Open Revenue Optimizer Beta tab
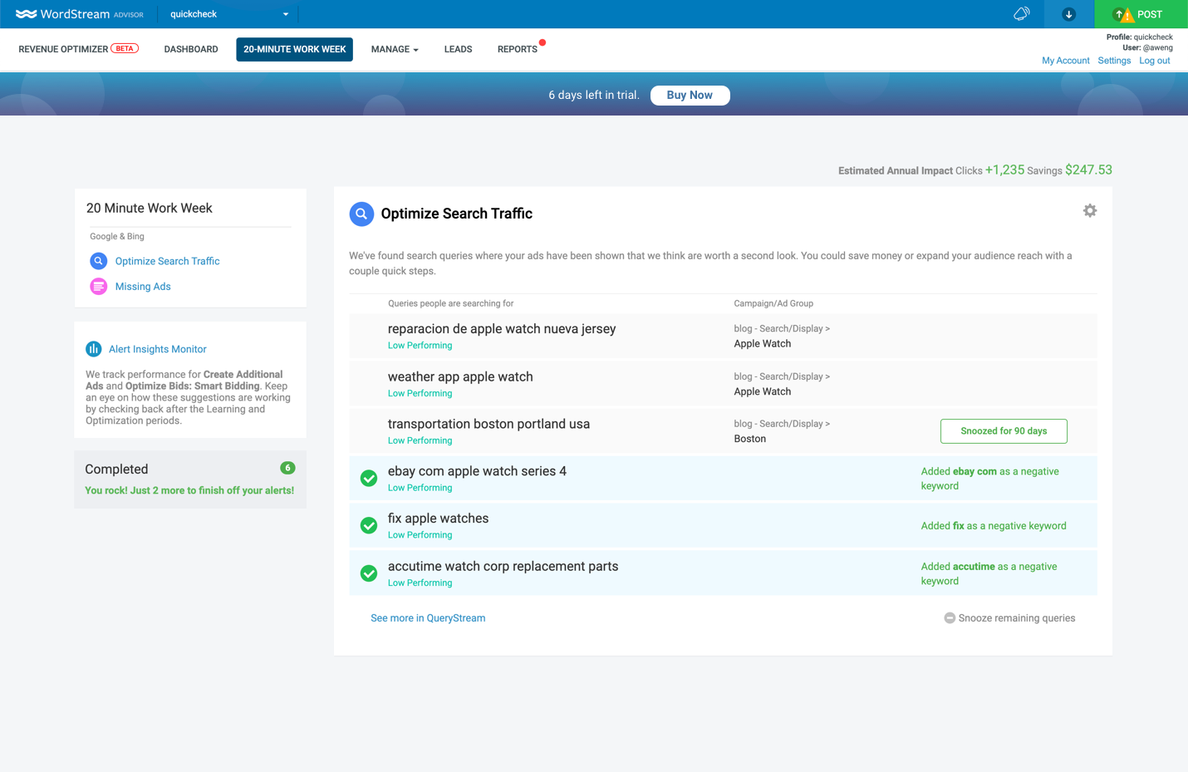 (78, 49)
